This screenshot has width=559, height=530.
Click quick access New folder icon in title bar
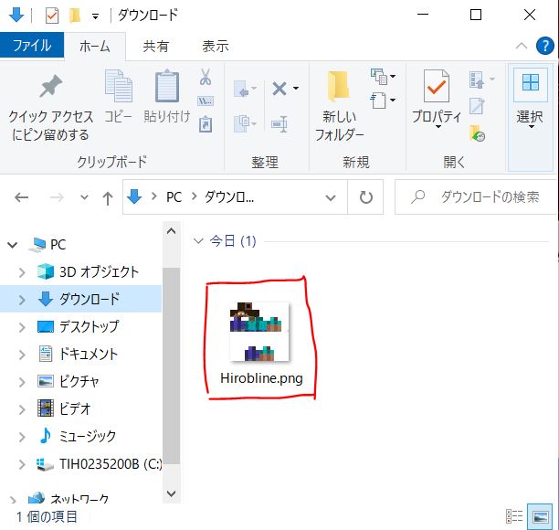(75, 16)
